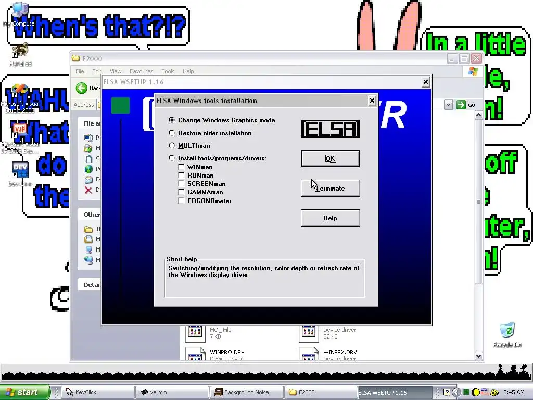533x400 pixels.
Task: Click the Terminate button
Action: [330, 188]
